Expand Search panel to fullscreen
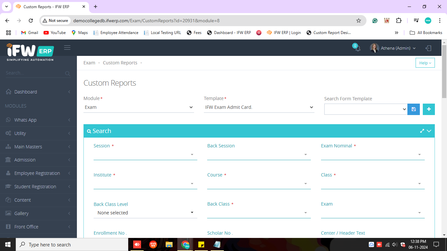The width and height of the screenshot is (447, 251). pos(422,131)
